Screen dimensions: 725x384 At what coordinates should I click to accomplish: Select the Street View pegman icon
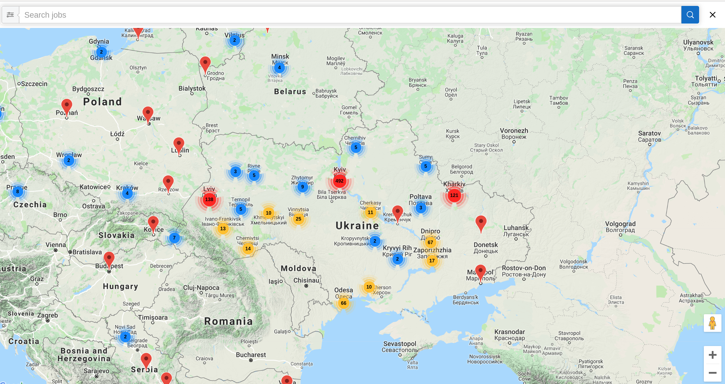click(x=712, y=323)
